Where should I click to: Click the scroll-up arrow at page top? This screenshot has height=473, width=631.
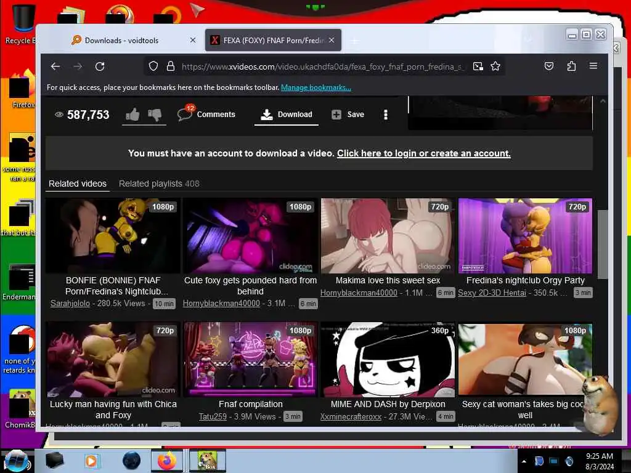[603, 102]
